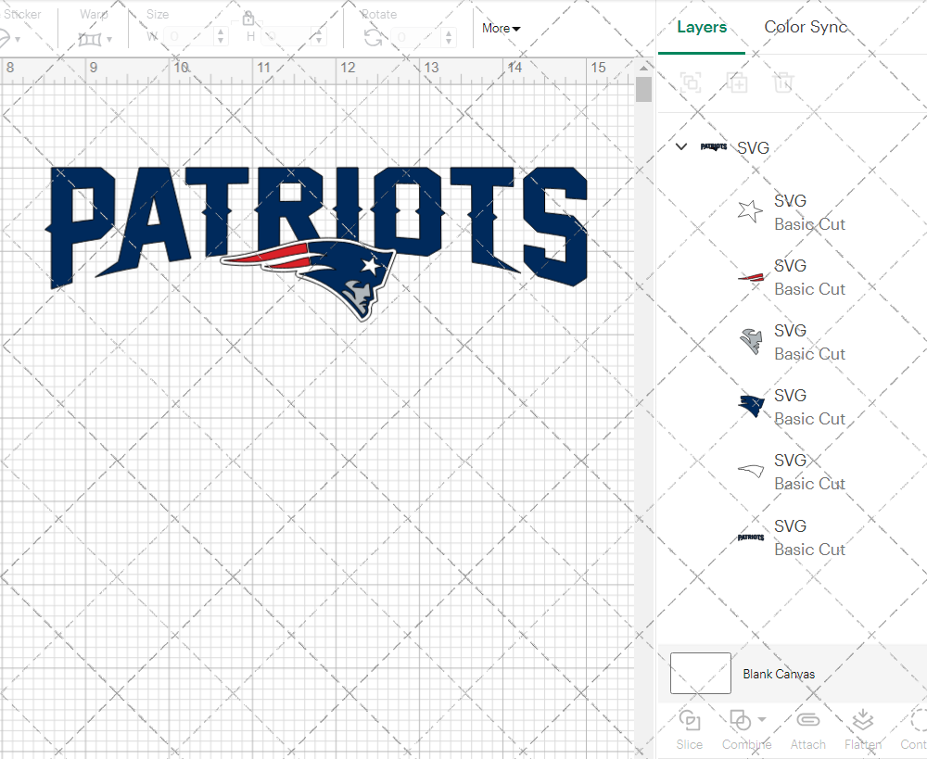Toggle the size aspect ratio lock

[x=248, y=19]
